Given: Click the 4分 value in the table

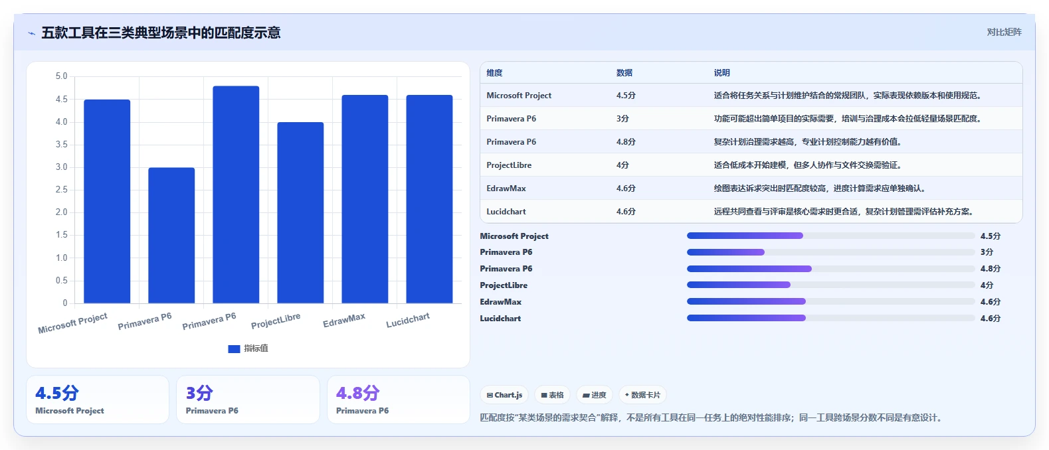Looking at the screenshot, I should [x=622, y=165].
